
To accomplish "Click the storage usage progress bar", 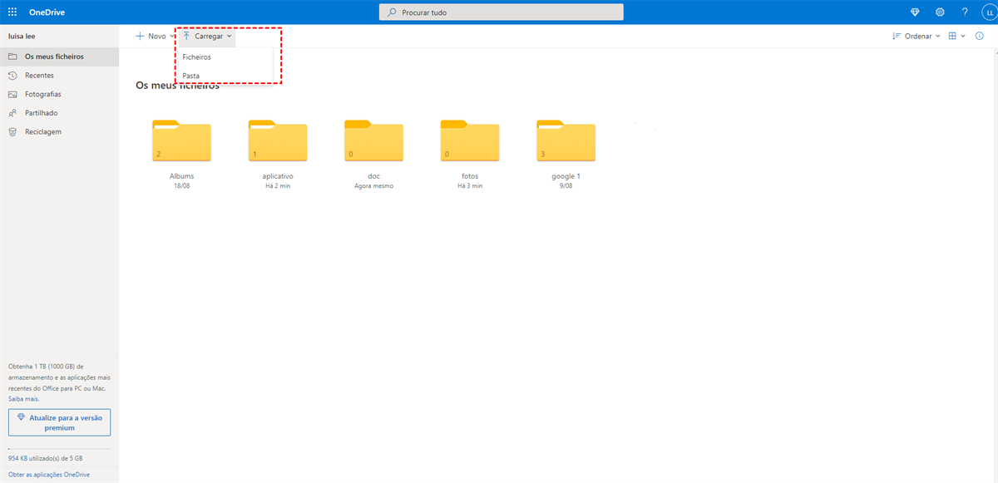I will tap(59, 449).
